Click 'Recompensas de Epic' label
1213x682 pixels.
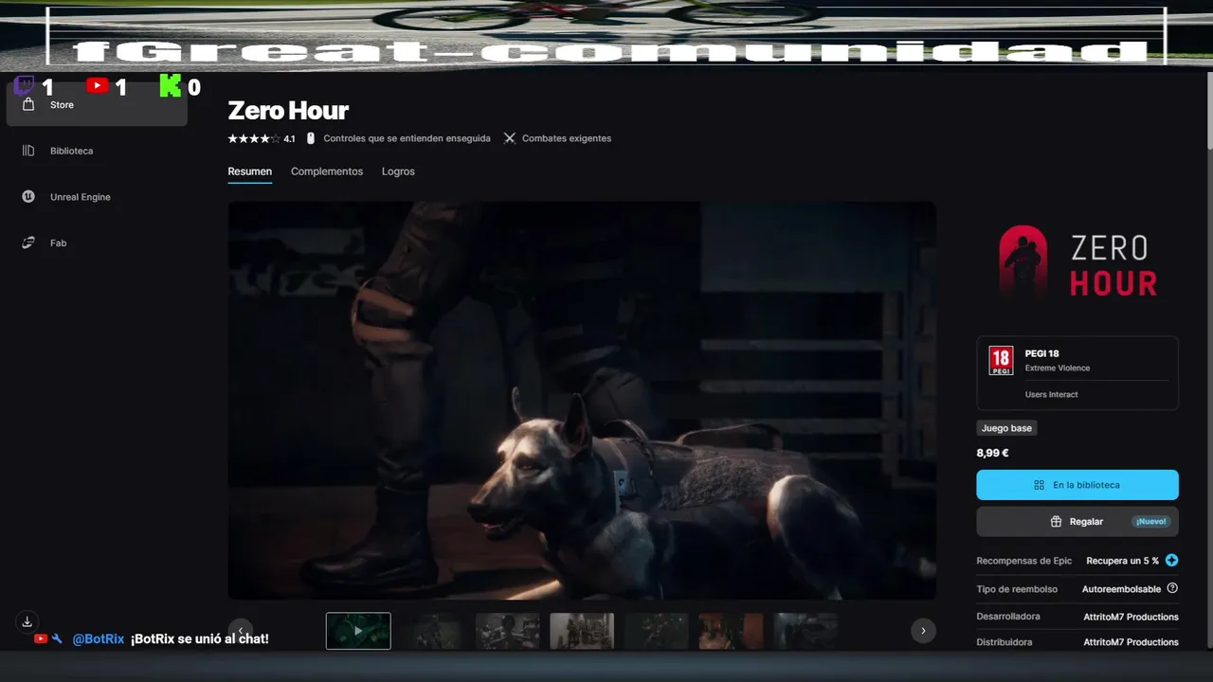click(x=1024, y=561)
